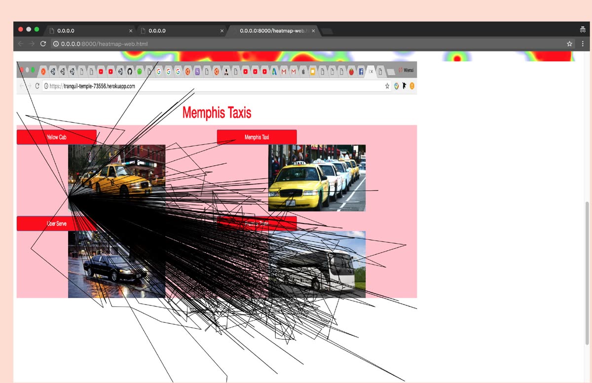The width and height of the screenshot is (592, 383).
Task: Click the tomato icon tab in embedded screenshot
Action: pos(352,72)
